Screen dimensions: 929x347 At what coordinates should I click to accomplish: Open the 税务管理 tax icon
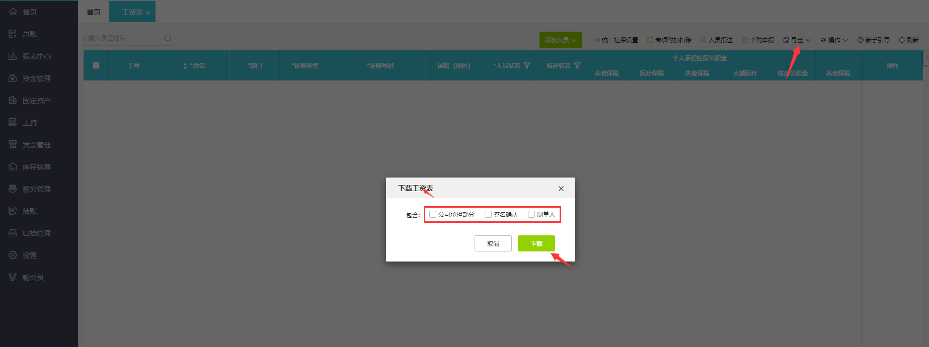pyautogui.click(x=13, y=189)
